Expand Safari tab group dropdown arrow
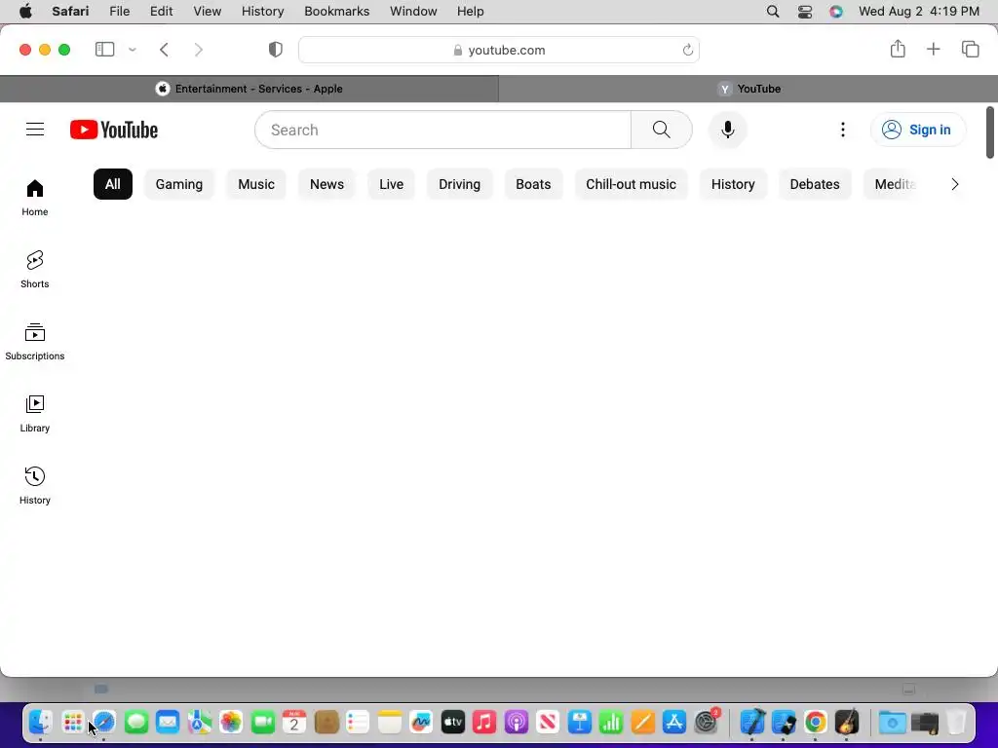This screenshot has width=998, height=748. [x=133, y=50]
